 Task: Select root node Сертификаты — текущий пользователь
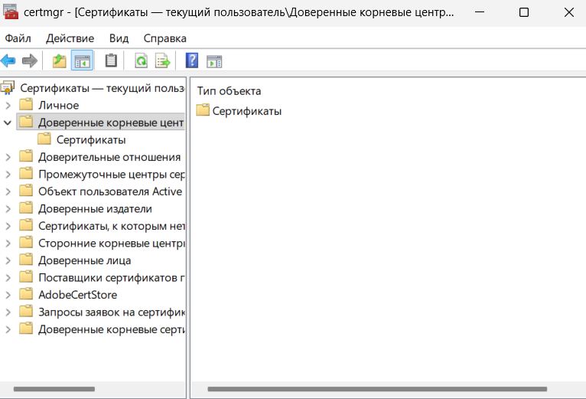(102, 88)
